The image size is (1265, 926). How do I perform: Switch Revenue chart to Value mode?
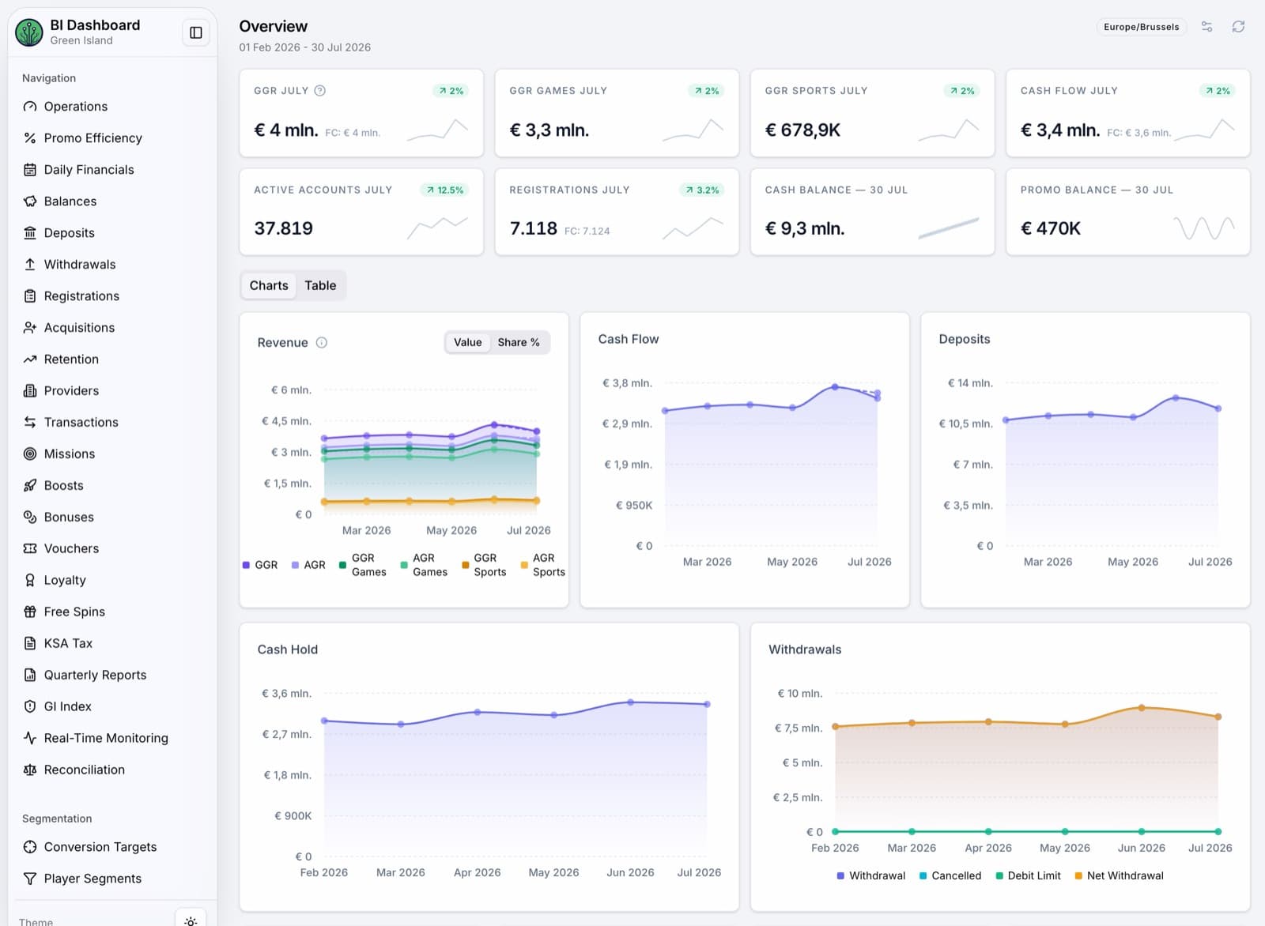click(467, 343)
